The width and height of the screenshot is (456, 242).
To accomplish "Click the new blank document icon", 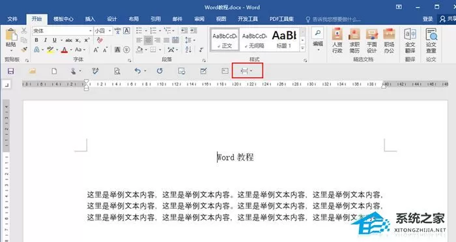I will [54, 71].
